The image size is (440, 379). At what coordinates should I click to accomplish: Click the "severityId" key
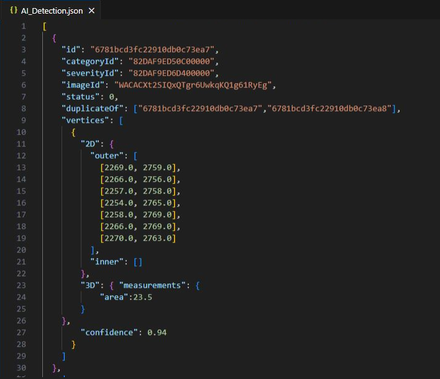point(90,73)
